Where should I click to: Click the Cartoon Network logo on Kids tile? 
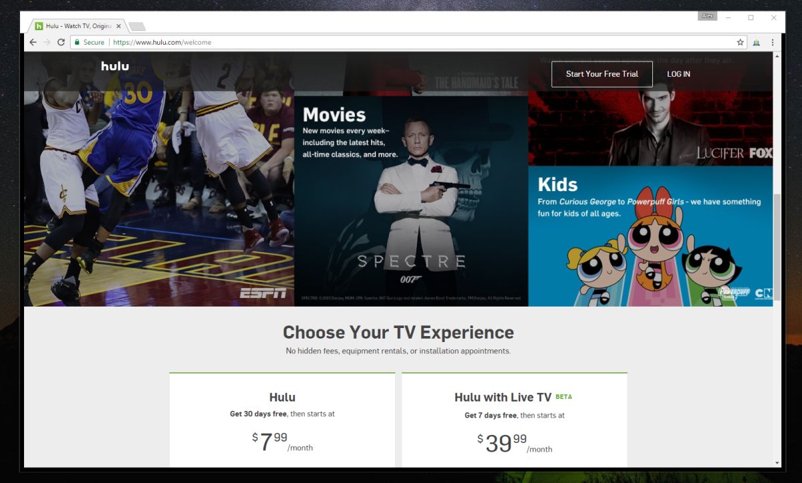coord(763,293)
